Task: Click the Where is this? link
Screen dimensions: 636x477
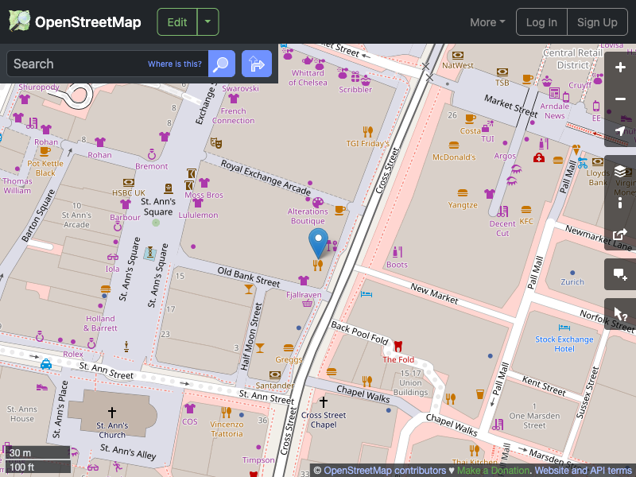Action: click(174, 64)
